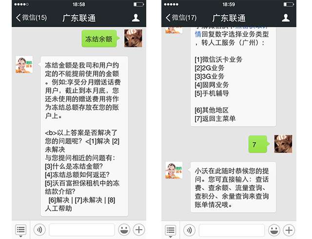Image resolution: width=312 pixels, height=239 pixels.
Task: Focus the message input field in left chat
Action: coord(82,230)
